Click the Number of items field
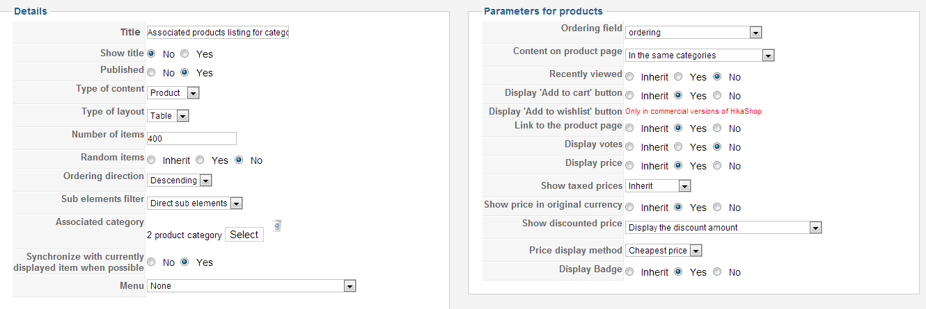 tap(191, 139)
